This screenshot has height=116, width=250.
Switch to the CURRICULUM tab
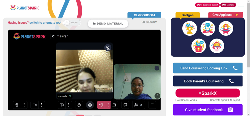click(x=149, y=22)
